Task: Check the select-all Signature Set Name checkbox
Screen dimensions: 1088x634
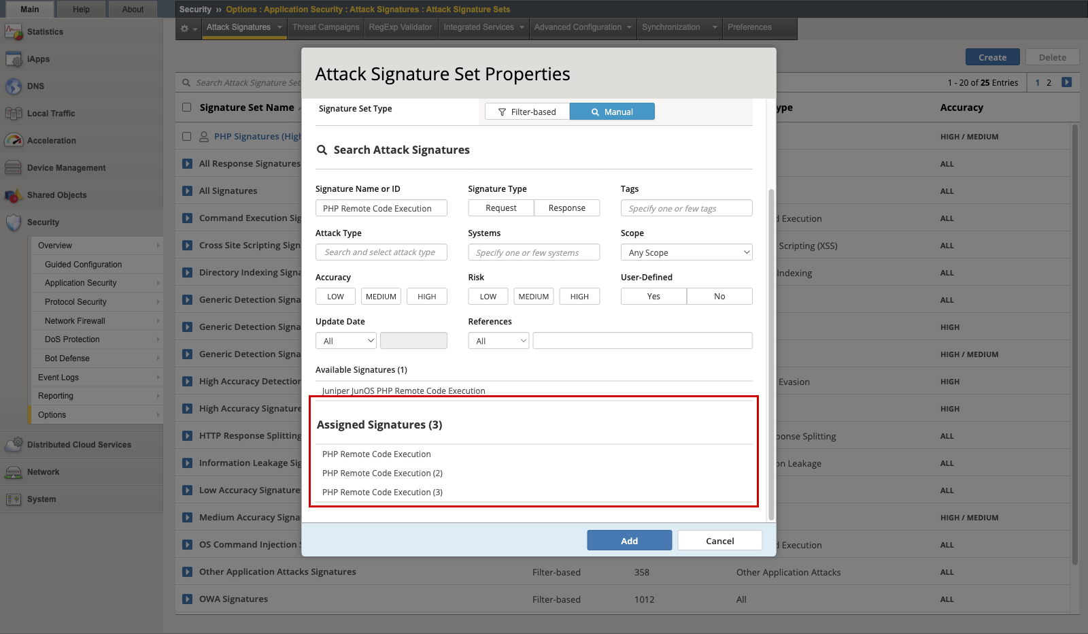Action: click(x=187, y=107)
